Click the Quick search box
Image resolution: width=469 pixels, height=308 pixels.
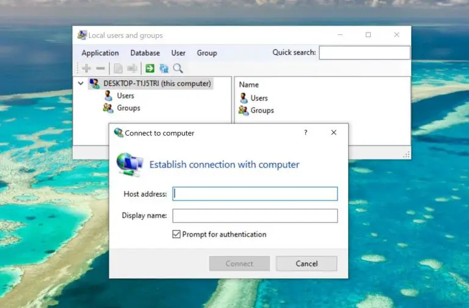tap(364, 53)
